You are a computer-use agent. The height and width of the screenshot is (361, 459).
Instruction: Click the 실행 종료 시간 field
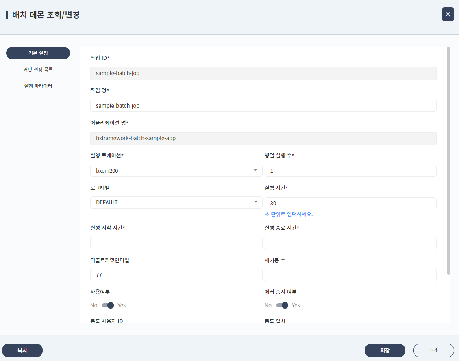(350, 243)
